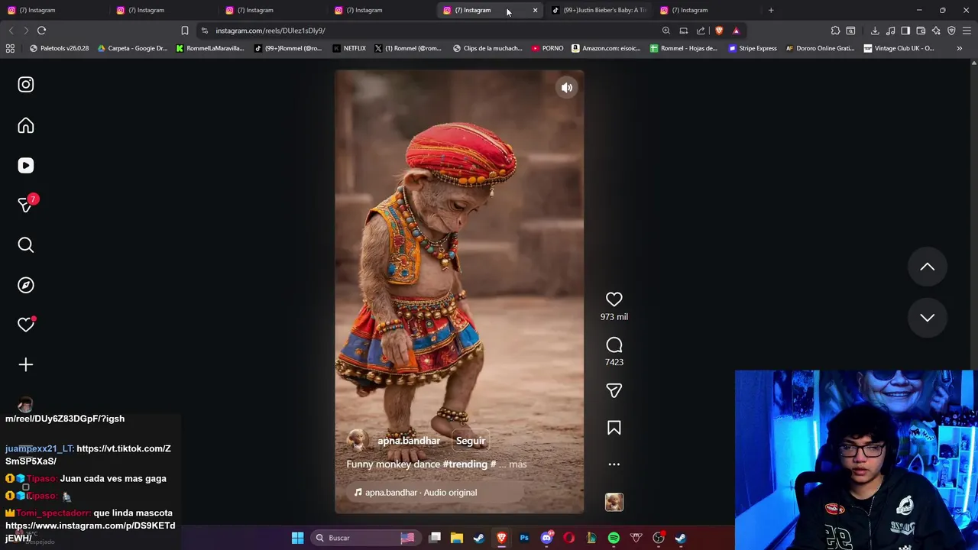This screenshot has height=550, width=978.
Task: Open Photoshop from the taskbar
Action: [524, 538]
